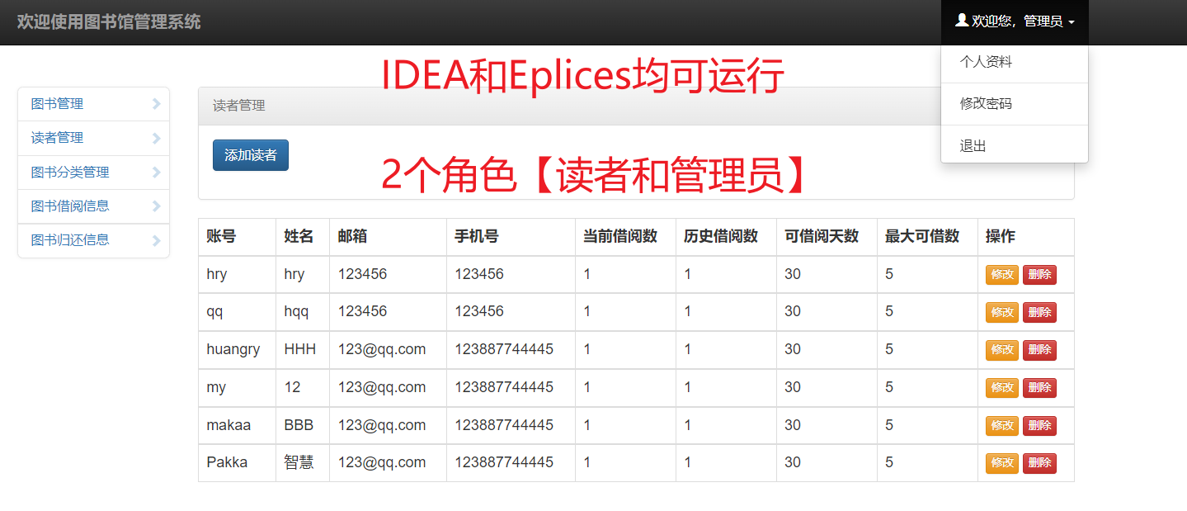Click 删除 for reader makaa

point(1039,426)
